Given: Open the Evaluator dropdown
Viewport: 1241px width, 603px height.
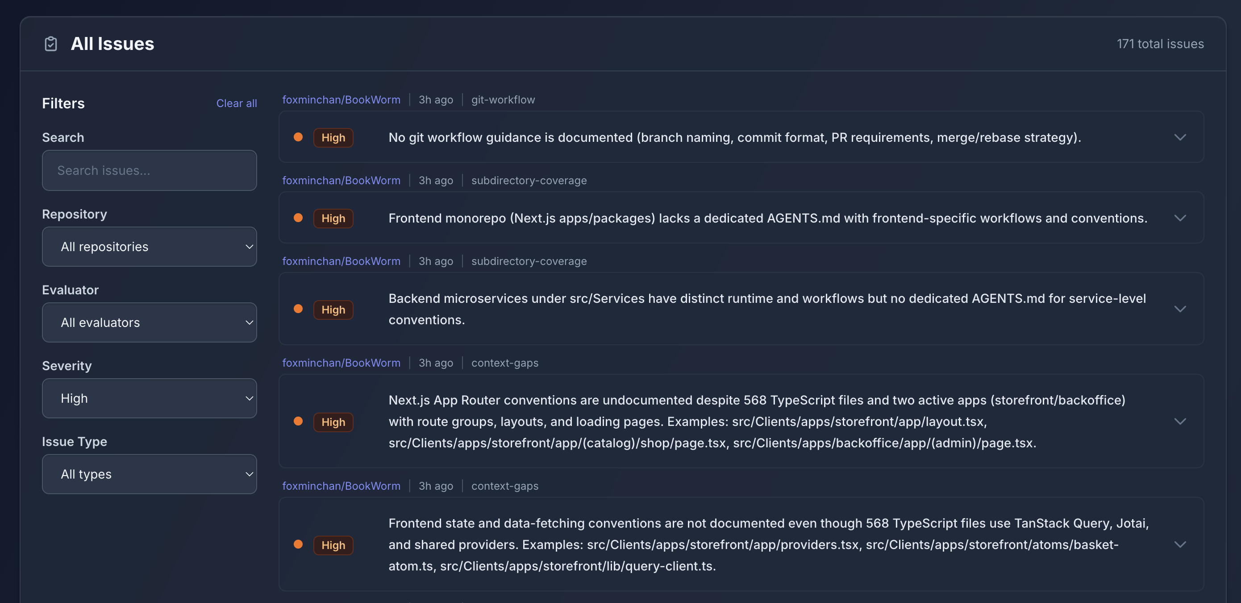Looking at the screenshot, I should 150,322.
